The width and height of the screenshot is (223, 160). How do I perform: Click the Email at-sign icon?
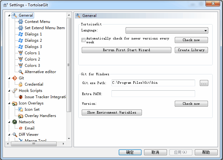[21, 128]
